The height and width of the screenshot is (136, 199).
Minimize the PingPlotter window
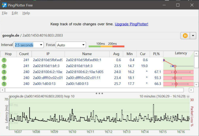coord(164,5)
